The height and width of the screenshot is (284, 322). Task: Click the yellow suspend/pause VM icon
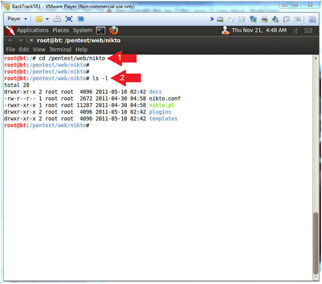pos(39,19)
